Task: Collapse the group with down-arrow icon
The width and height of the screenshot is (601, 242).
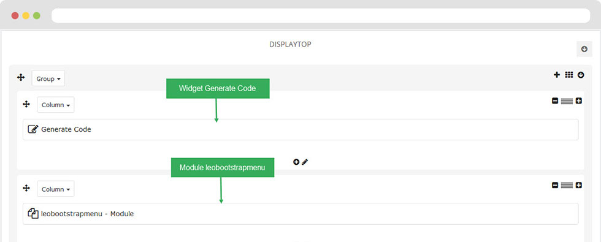Action: [581, 75]
